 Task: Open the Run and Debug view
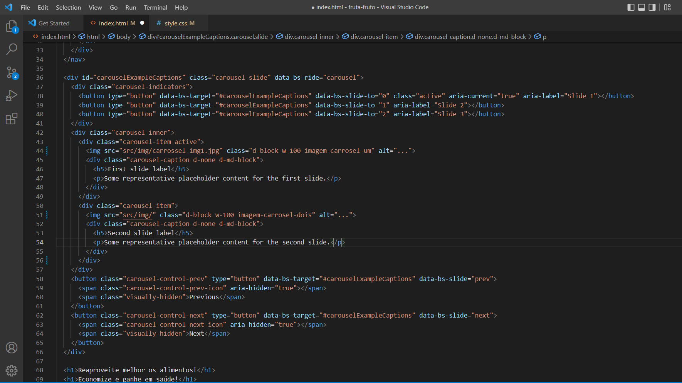(x=12, y=95)
